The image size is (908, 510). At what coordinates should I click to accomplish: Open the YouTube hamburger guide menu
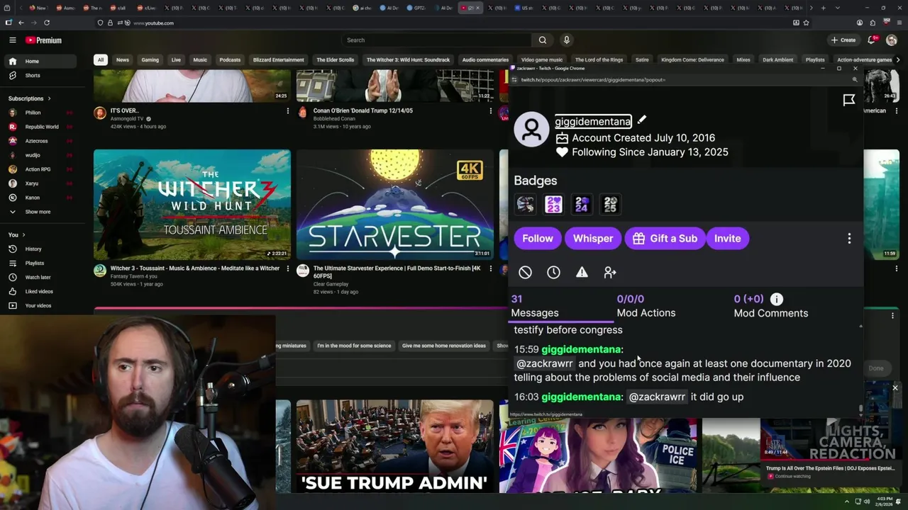(12, 40)
